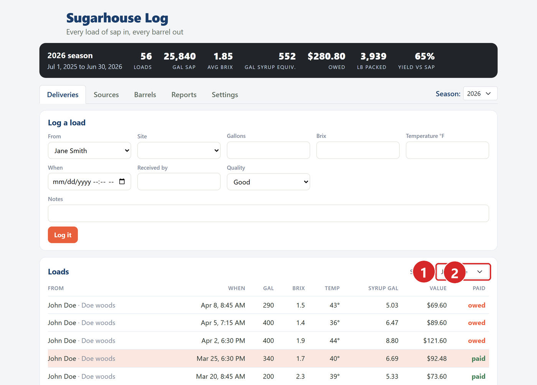Switch to the Deliveries tab
537x385 pixels.
[63, 95]
